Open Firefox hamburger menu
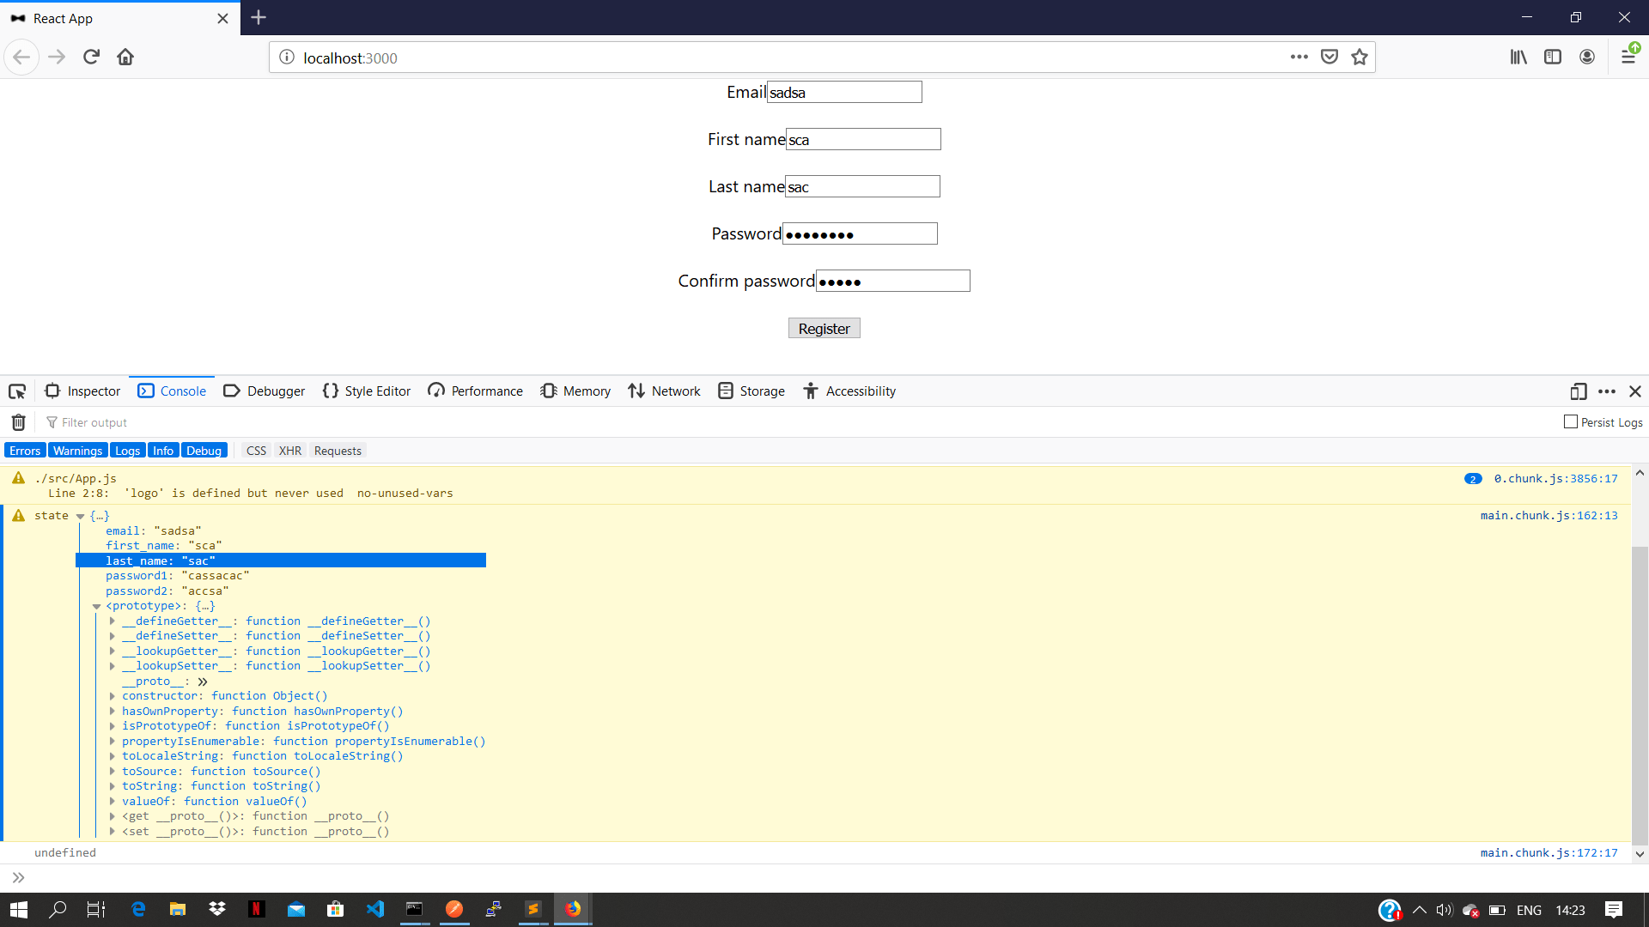Image resolution: width=1649 pixels, height=927 pixels. pos(1628,58)
